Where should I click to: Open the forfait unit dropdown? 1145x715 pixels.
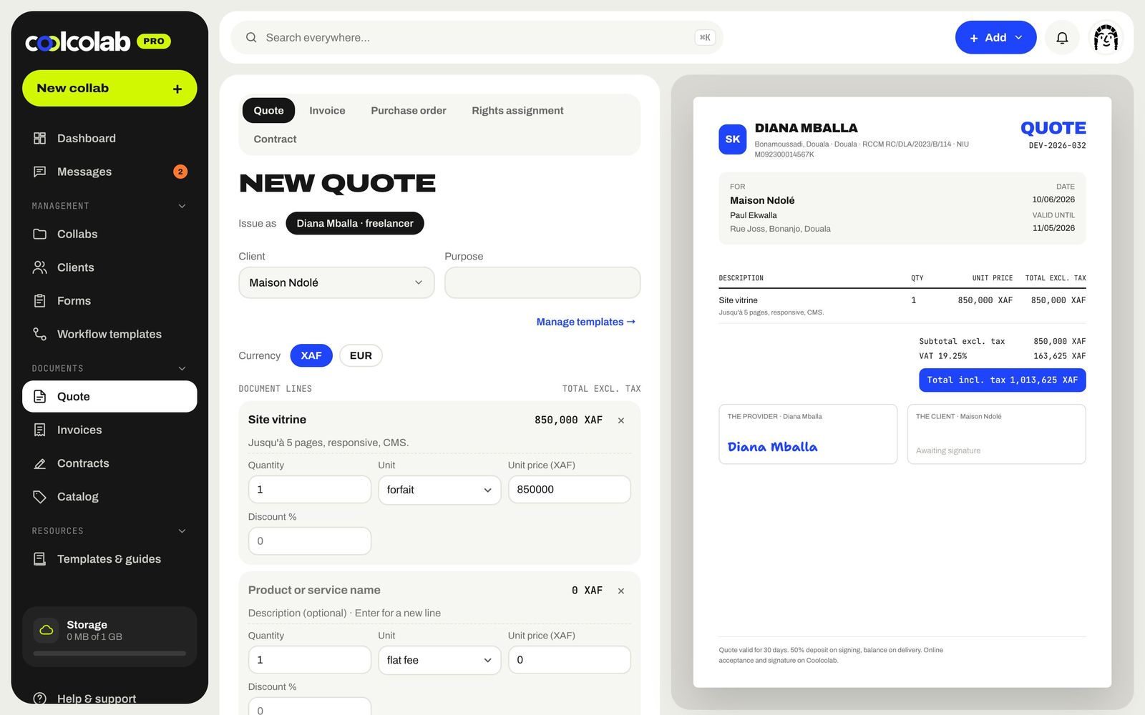pos(439,490)
